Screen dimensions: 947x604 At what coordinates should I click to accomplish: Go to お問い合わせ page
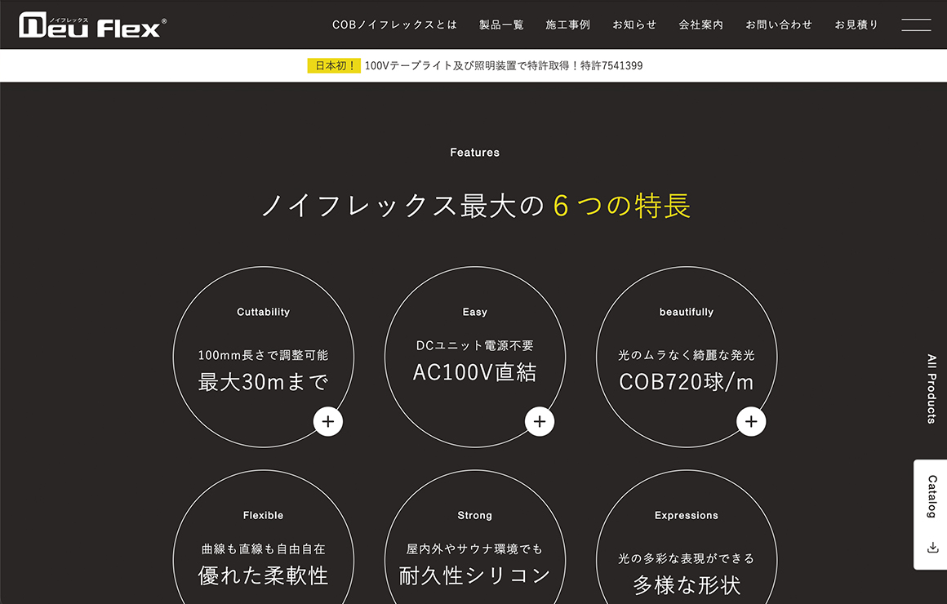click(779, 24)
